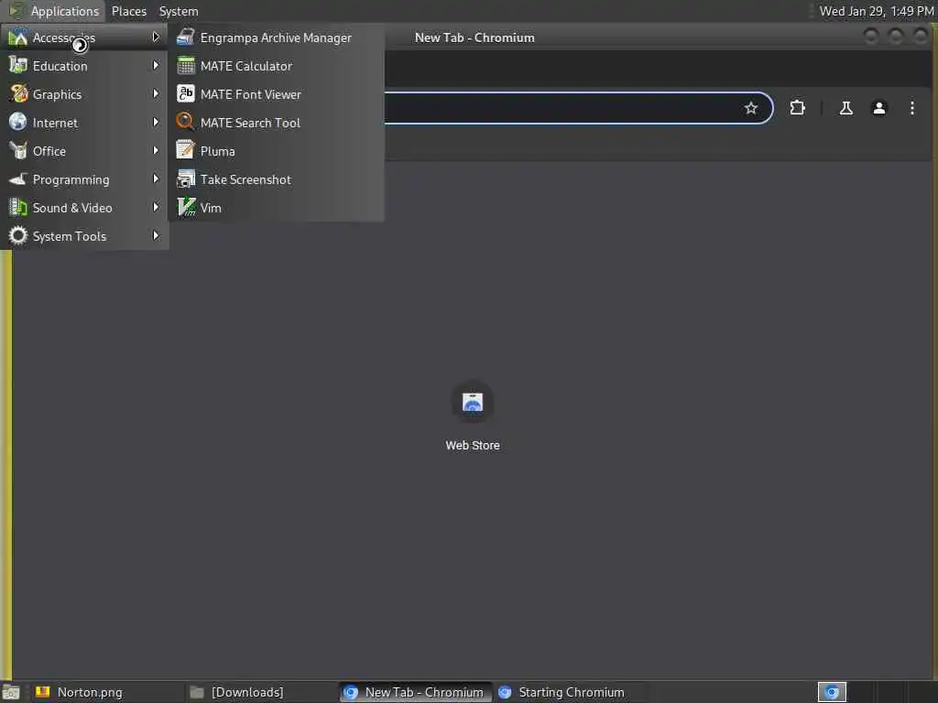This screenshot has height=703, width=938.
Task: Click the Office category icon
Action: click(18, 151)
